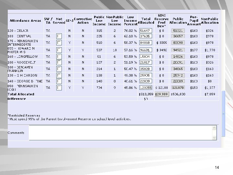Screen dimensions: 233x175
Task: Click Roosevelt Public Allocation field
Action: pyautogui.click(x=178, y=62)
